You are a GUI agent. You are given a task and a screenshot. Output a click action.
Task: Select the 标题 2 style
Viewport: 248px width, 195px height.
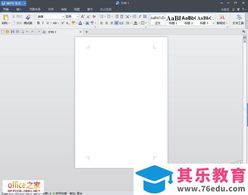[188, 20]
